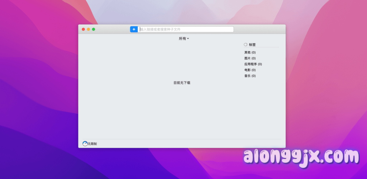Click the speedometer speed limit icon
This screenshot has width=367, height=179.
pyautogui.click(x=85, y=144)
